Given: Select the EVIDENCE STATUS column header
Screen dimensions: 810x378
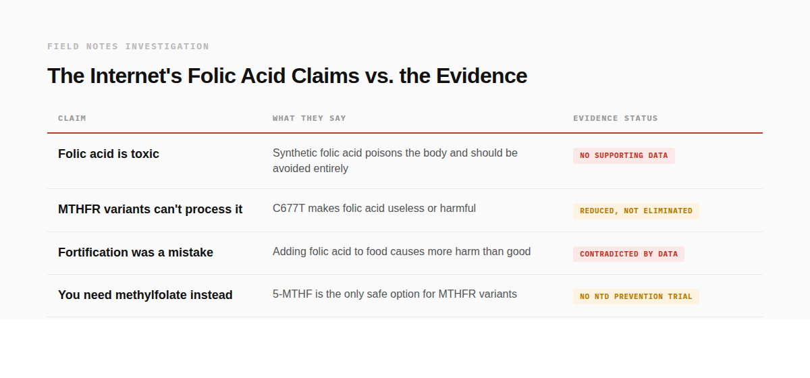Looking at the screenshot, I should tap(616, 118).
